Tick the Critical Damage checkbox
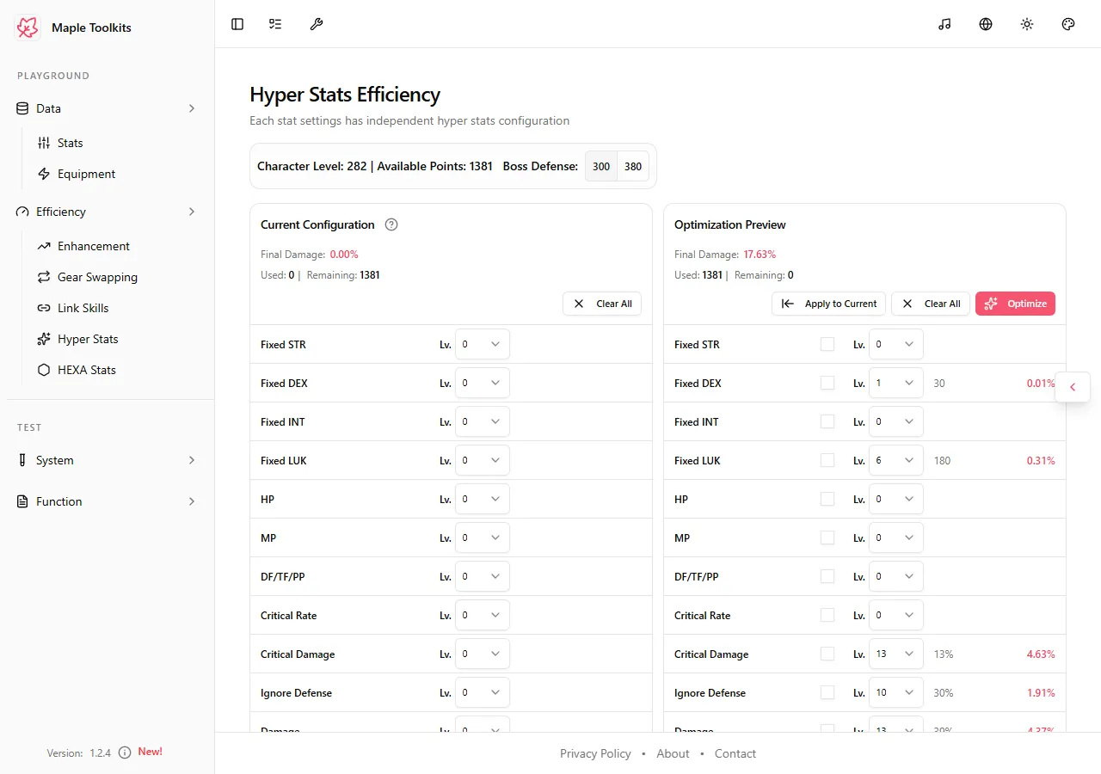Screen dimensions: 1101x774 click(x=827, y=654)
